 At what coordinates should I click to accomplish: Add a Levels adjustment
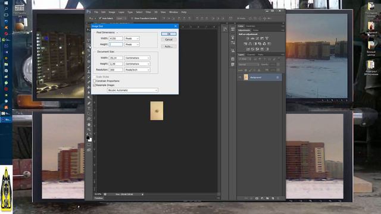tap(252, 39)
